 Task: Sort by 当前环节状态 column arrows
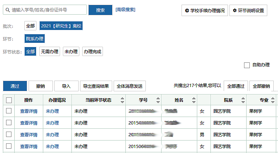click(x=122, y=100)
